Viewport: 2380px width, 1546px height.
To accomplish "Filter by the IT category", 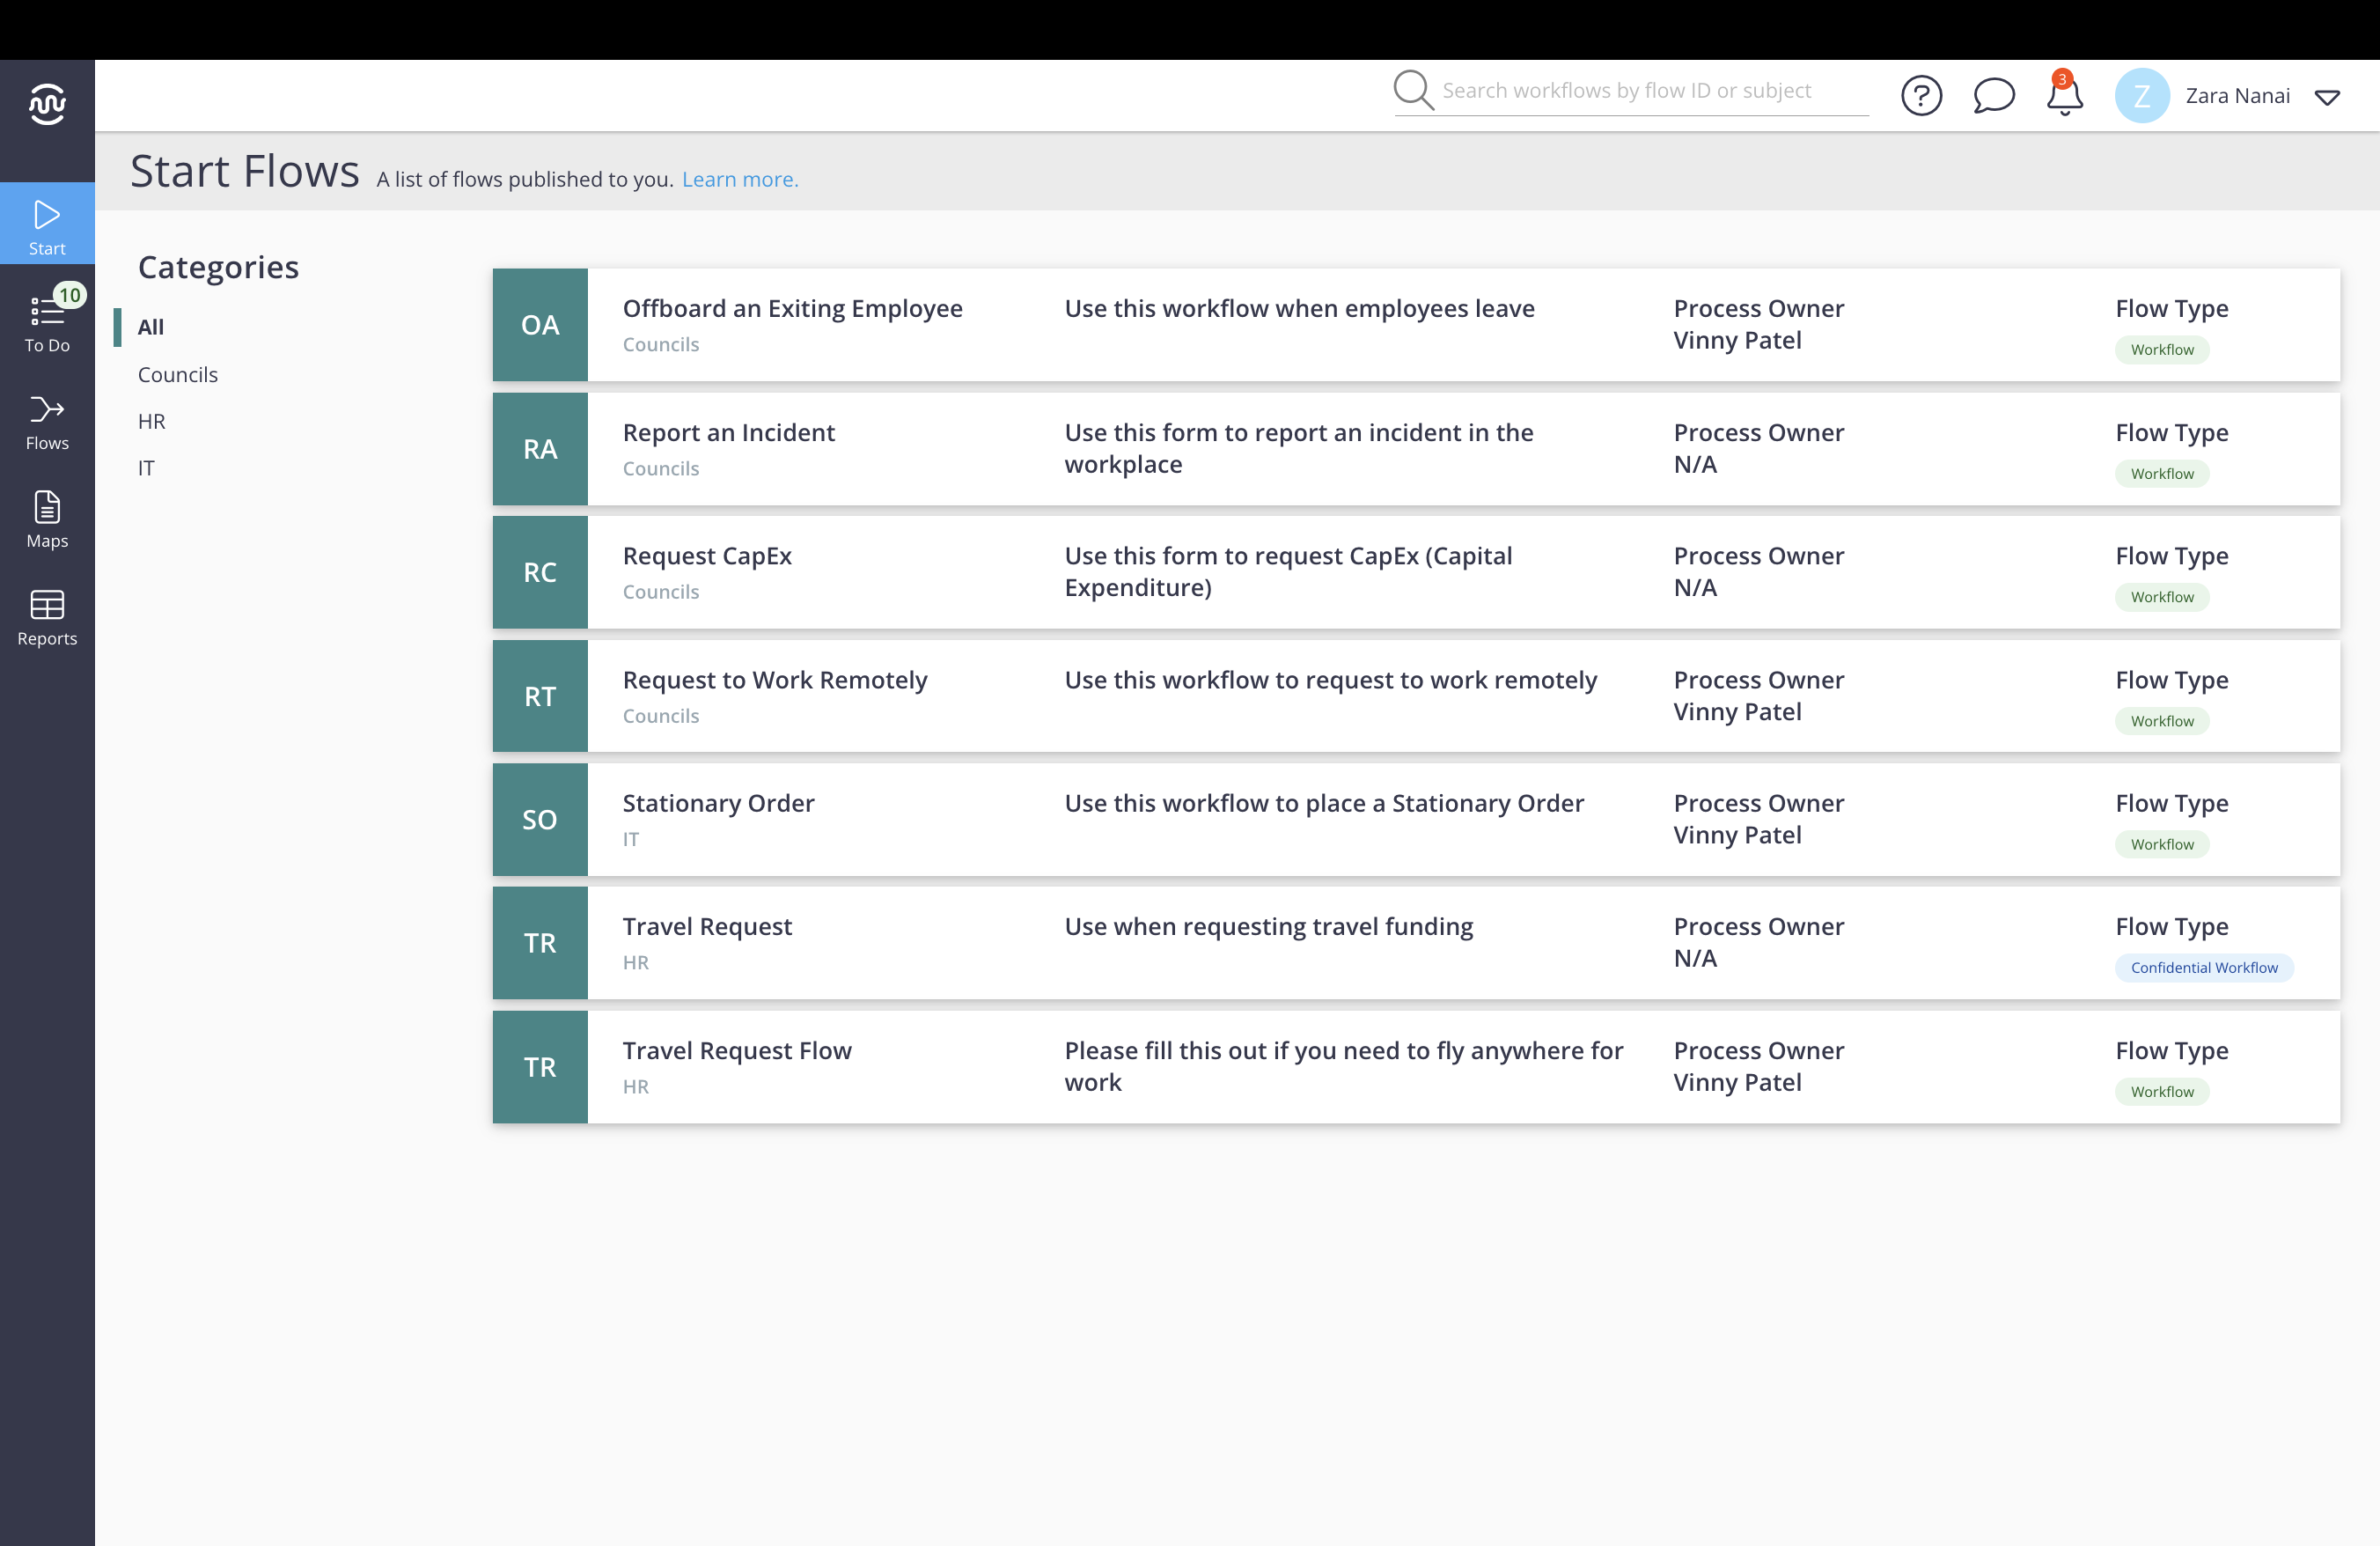I will (x=146, y=468).
